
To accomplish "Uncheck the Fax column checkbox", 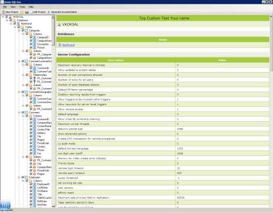I will pos(31,153).
